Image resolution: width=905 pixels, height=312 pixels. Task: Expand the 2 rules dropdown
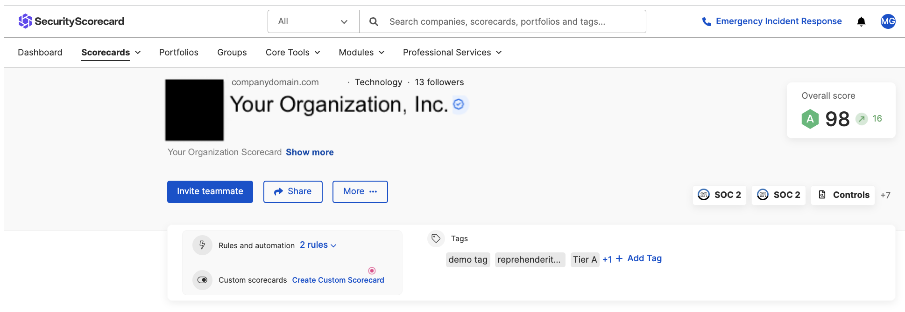click(318, 245)
